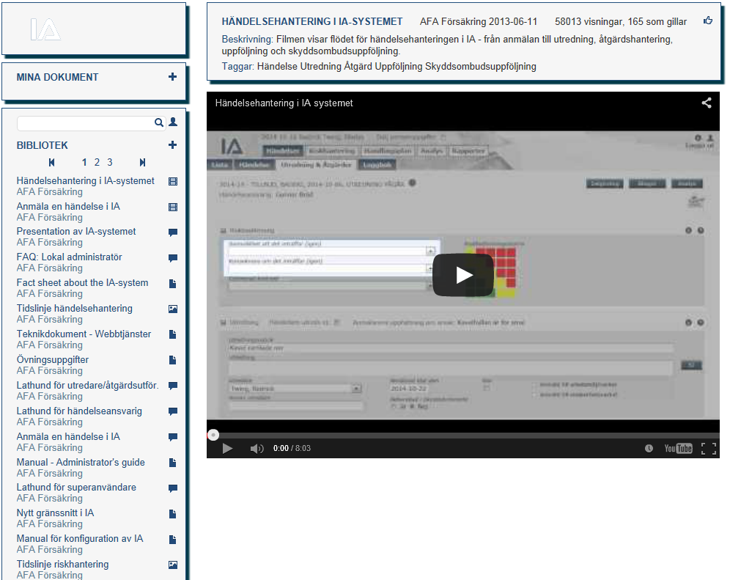This screenshot has height=580, width=730.
Task: Open Övningsuppgifter document
Action: [53, 359]
